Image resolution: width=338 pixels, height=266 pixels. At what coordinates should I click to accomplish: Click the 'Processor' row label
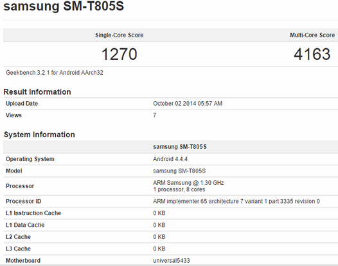[x=20, y=186]
